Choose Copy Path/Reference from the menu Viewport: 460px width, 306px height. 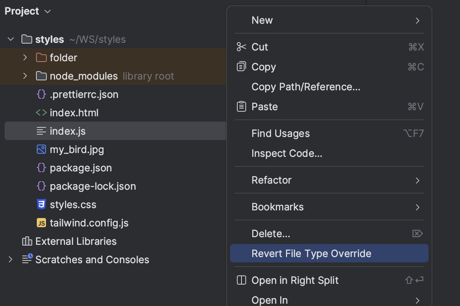[x=306, y=87]
